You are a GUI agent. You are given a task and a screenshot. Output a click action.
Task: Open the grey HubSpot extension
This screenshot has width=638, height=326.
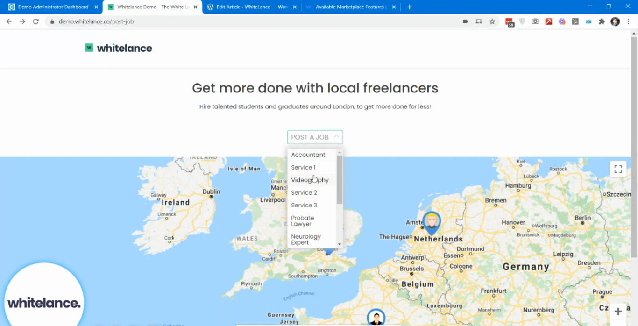tap(575, 21)
